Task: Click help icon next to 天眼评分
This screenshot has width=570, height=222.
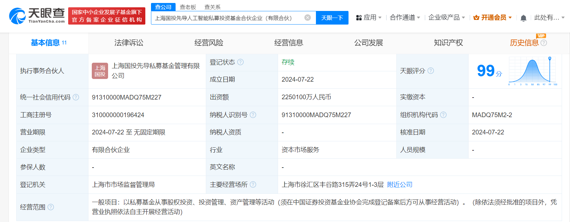Action: (431, 71)
